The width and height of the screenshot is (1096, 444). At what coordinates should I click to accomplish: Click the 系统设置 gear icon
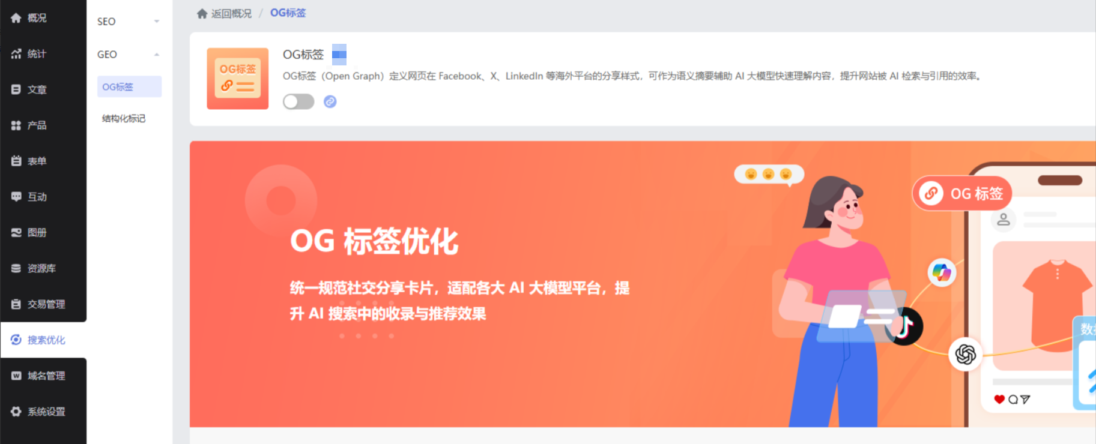coord(16,412)
